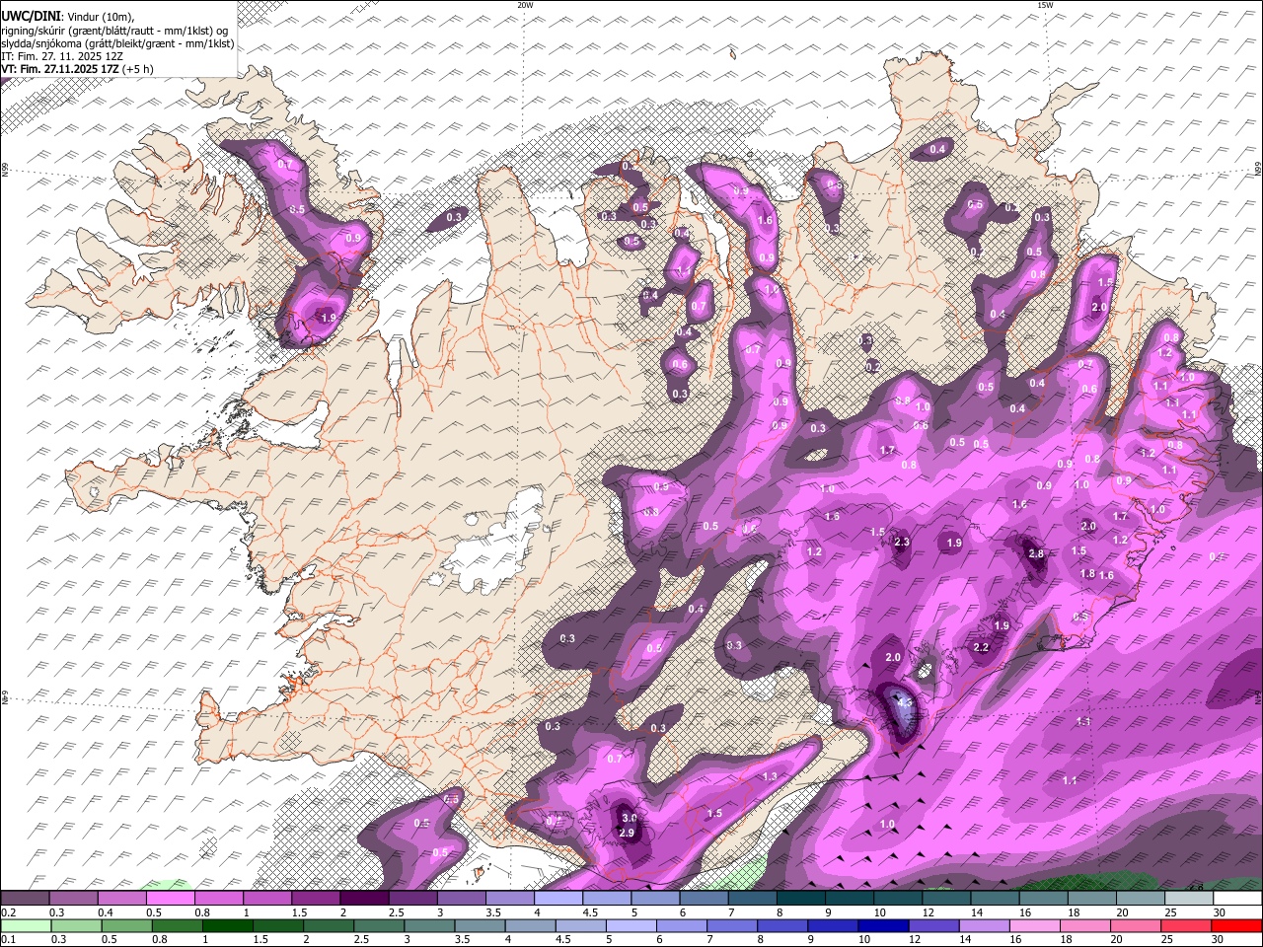Click palest green swatch between 0.1 and 0.3, lower scale
Screen dimensions: 1263x947
(x=26, y=926)
